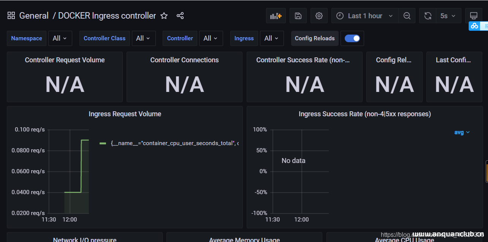Expand the 5s refresh interval dropdown
Viewport: 488px width, 242px height.
448,16
